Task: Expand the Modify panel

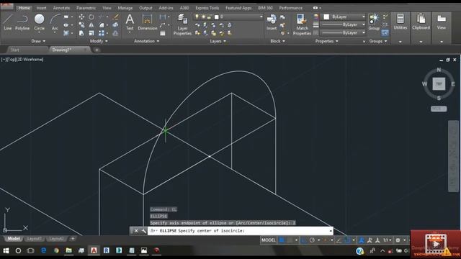Action: point(99,41)
